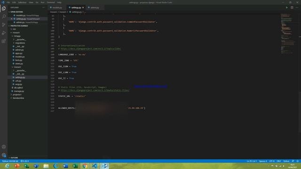Click the VS Code logo in title bar

tap(3, 2)
